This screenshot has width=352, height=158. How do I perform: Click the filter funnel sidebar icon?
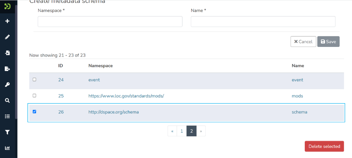click(7, 132)
